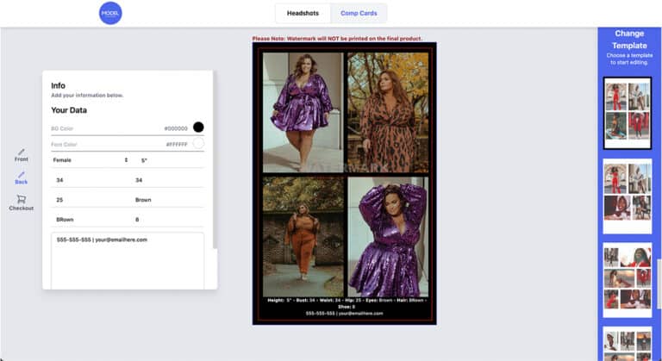
Task: Click the Your Data heading
Action: pyautogui.click(x=69, y=110)
